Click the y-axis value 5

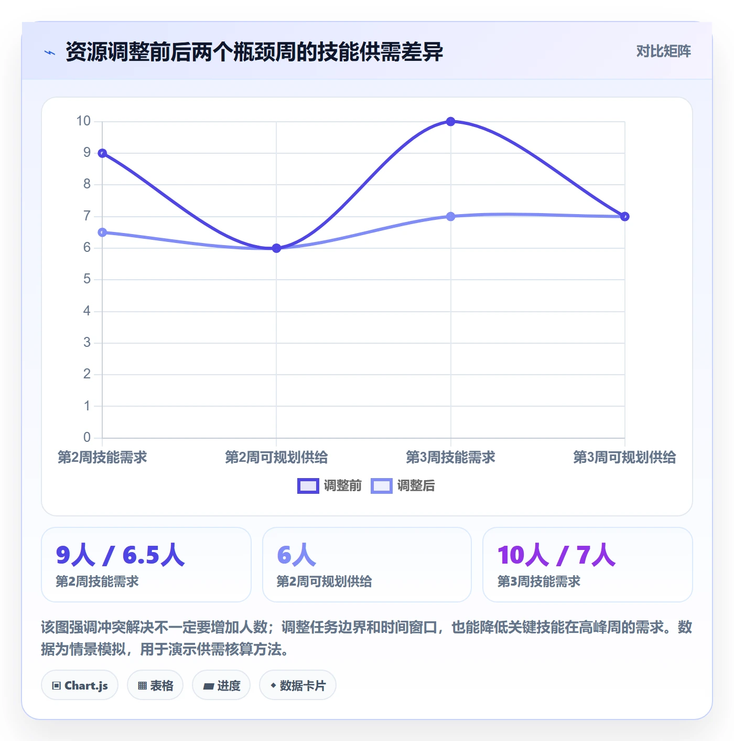87,279
